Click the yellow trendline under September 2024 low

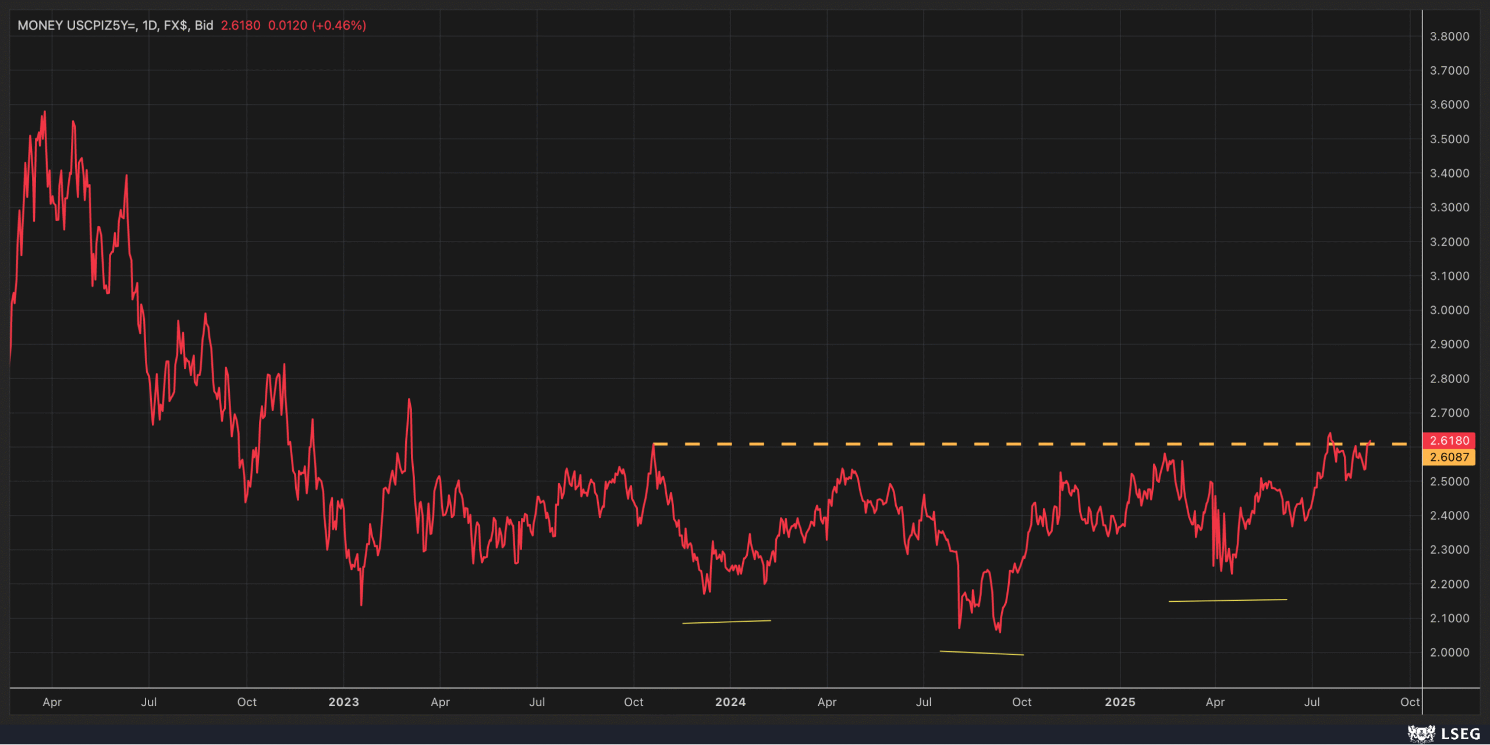click(981, 653)
